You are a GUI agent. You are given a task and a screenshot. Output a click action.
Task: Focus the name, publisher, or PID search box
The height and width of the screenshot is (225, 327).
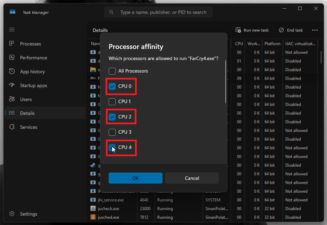[159, 12]
